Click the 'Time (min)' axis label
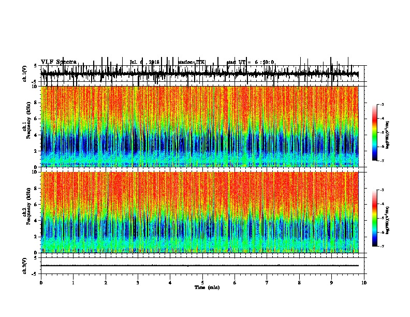Image resolution: width=410 pixels, height=317 pixels. (207, 287)
